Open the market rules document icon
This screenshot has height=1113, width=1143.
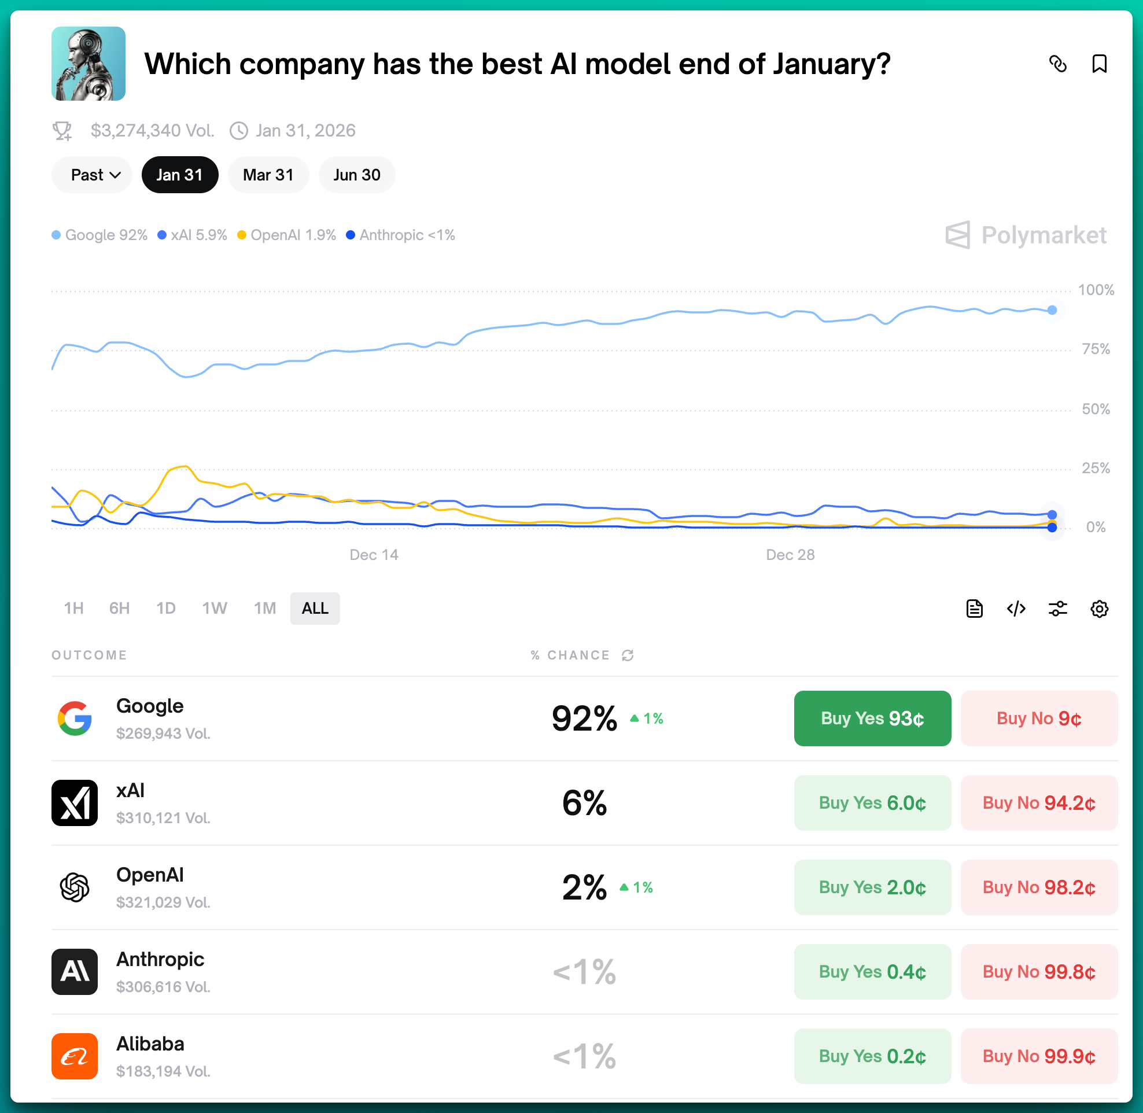click(974, 609)
